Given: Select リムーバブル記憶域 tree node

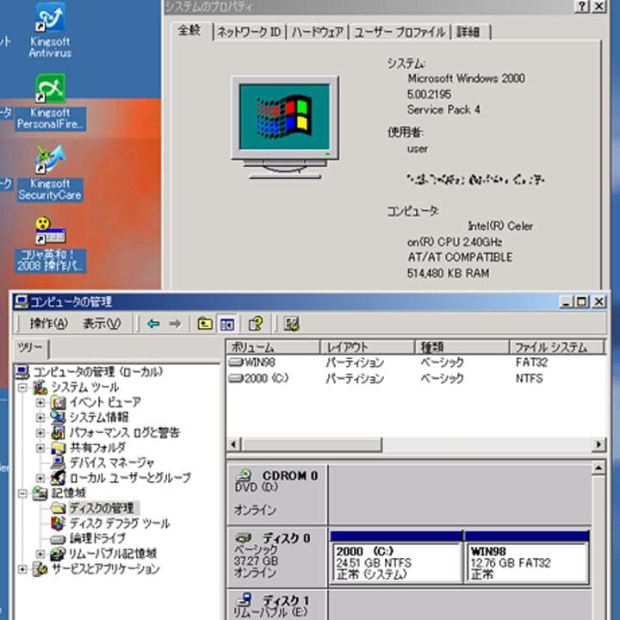Looking at the screenshot, I should 113,553.
